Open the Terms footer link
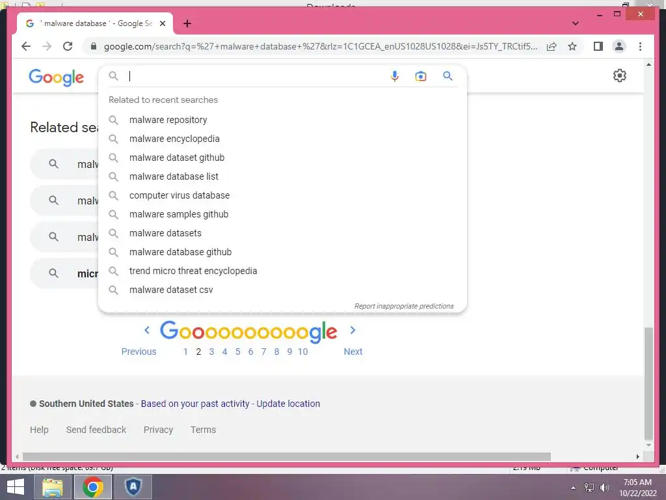The height and width of the screenshot is (500, 666). [x=203, y=430]
